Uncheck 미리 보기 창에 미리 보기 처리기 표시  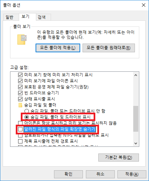point(20,75)
